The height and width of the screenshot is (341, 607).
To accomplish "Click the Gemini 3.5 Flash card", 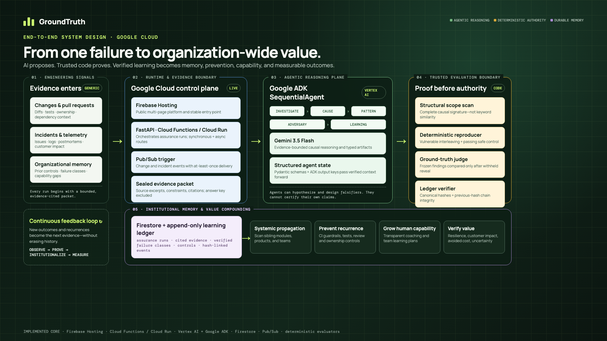I will coord(328,143).
